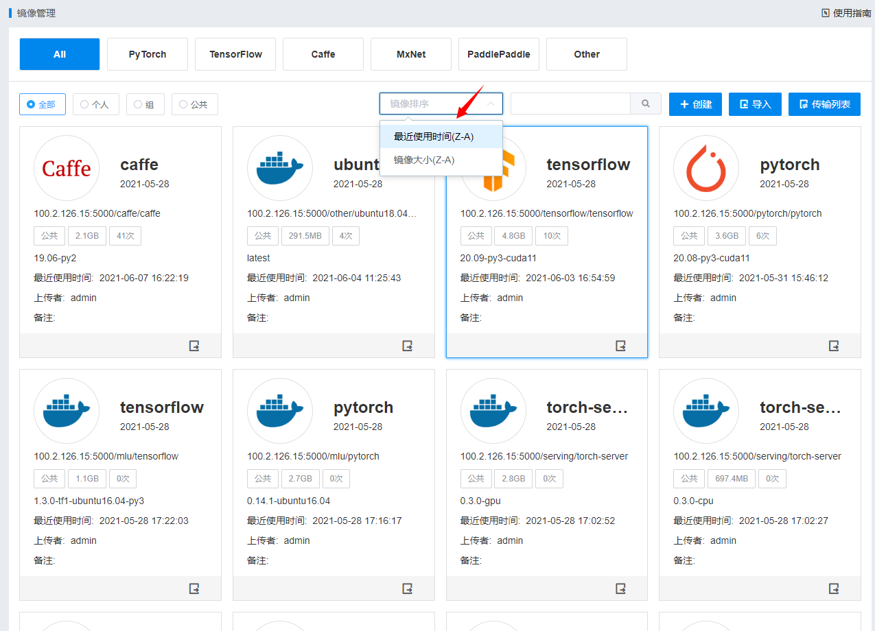Switch to the PaddlePaddle tab
875x631 pixels.
pyautogui.click(x=499, y=54)
